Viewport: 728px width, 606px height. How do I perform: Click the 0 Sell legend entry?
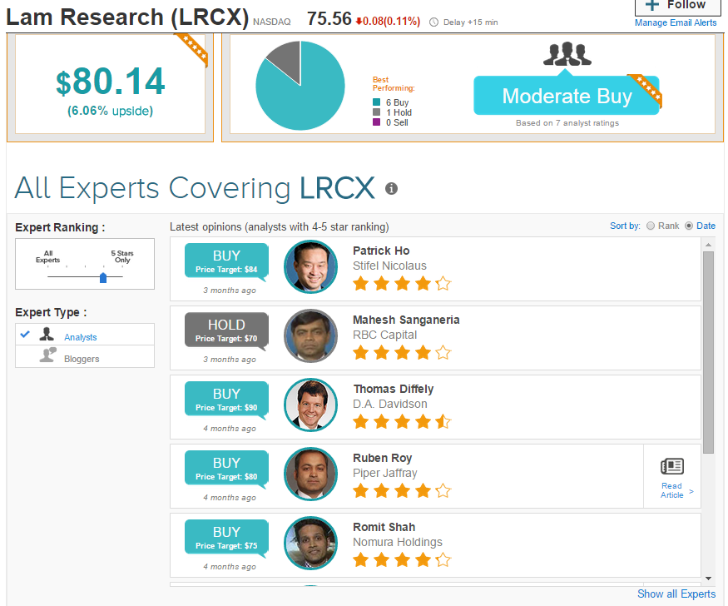coord(390,122)
